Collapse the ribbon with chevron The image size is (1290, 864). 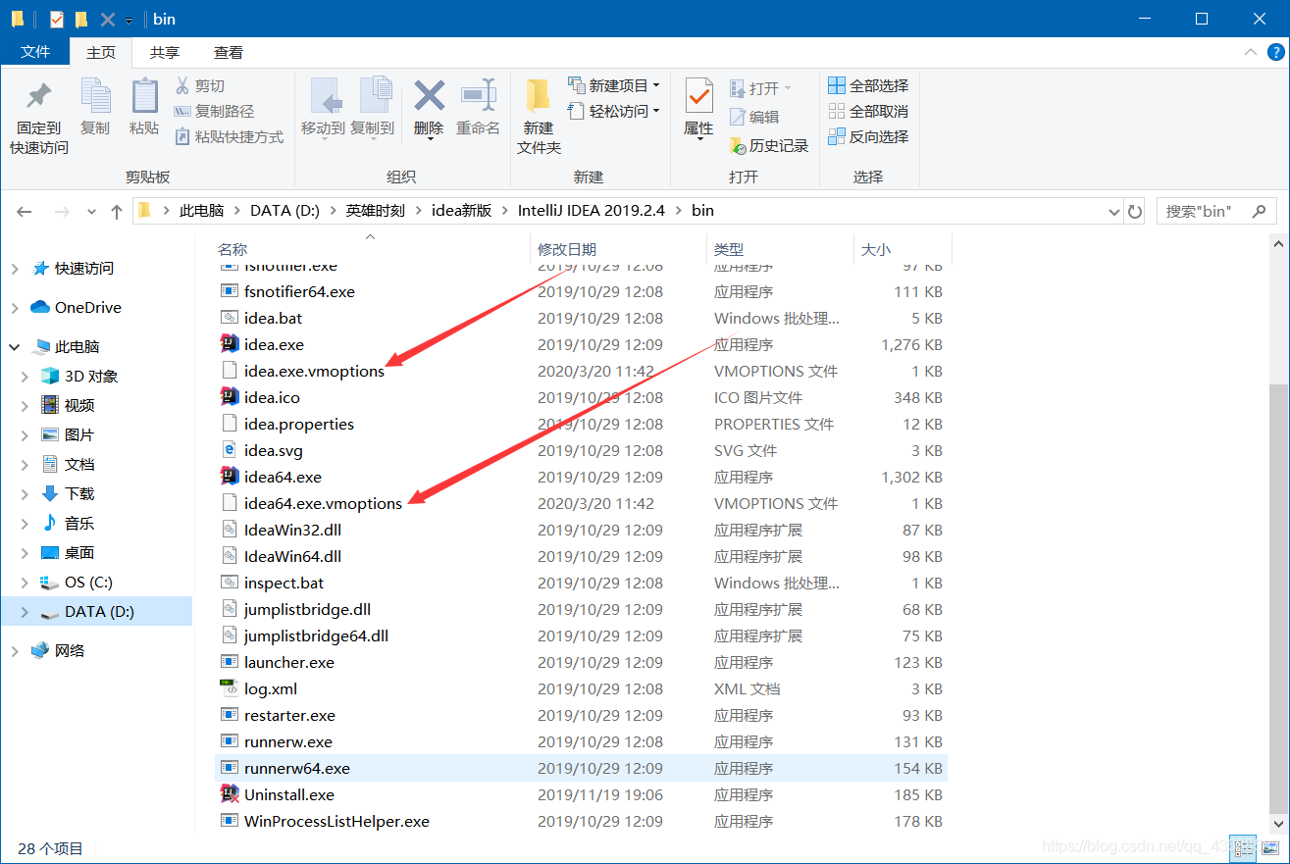[1251, 52]
